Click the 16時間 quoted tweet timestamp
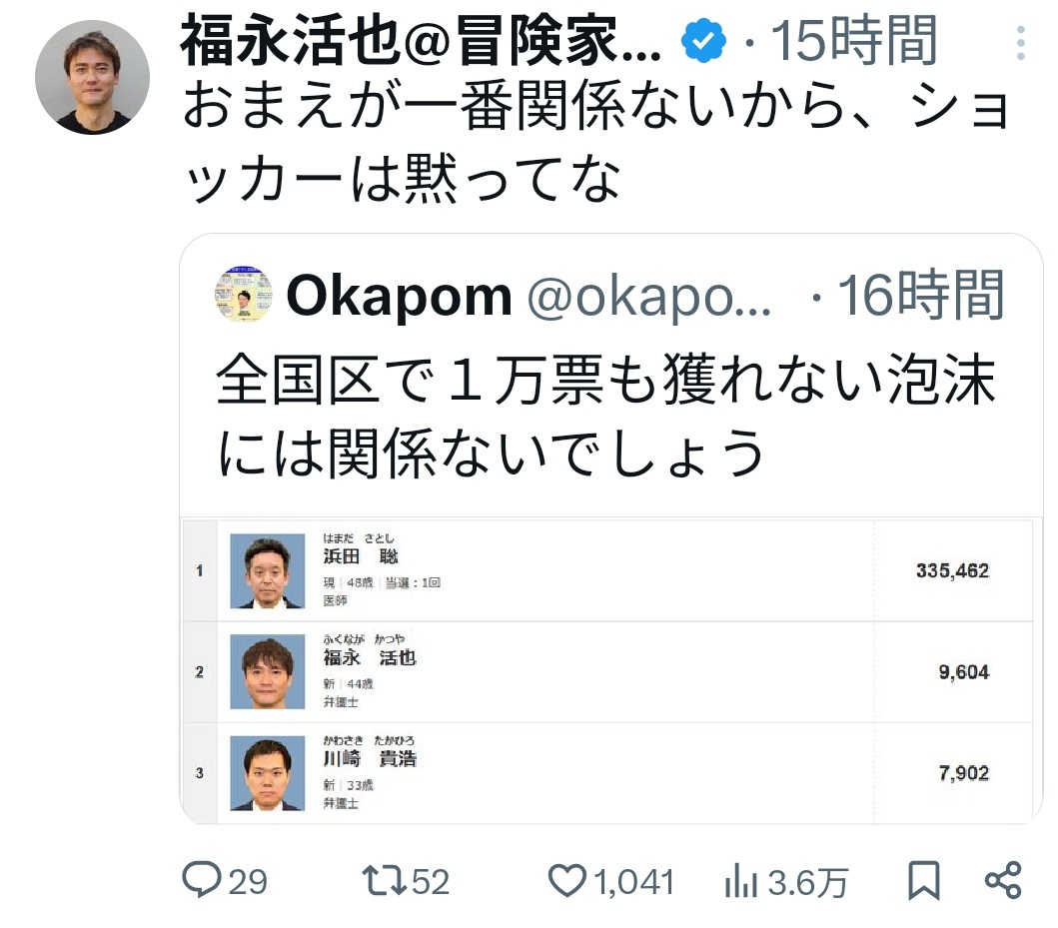Viewport: 1058px width, 928px height. [x=919, y=296]
